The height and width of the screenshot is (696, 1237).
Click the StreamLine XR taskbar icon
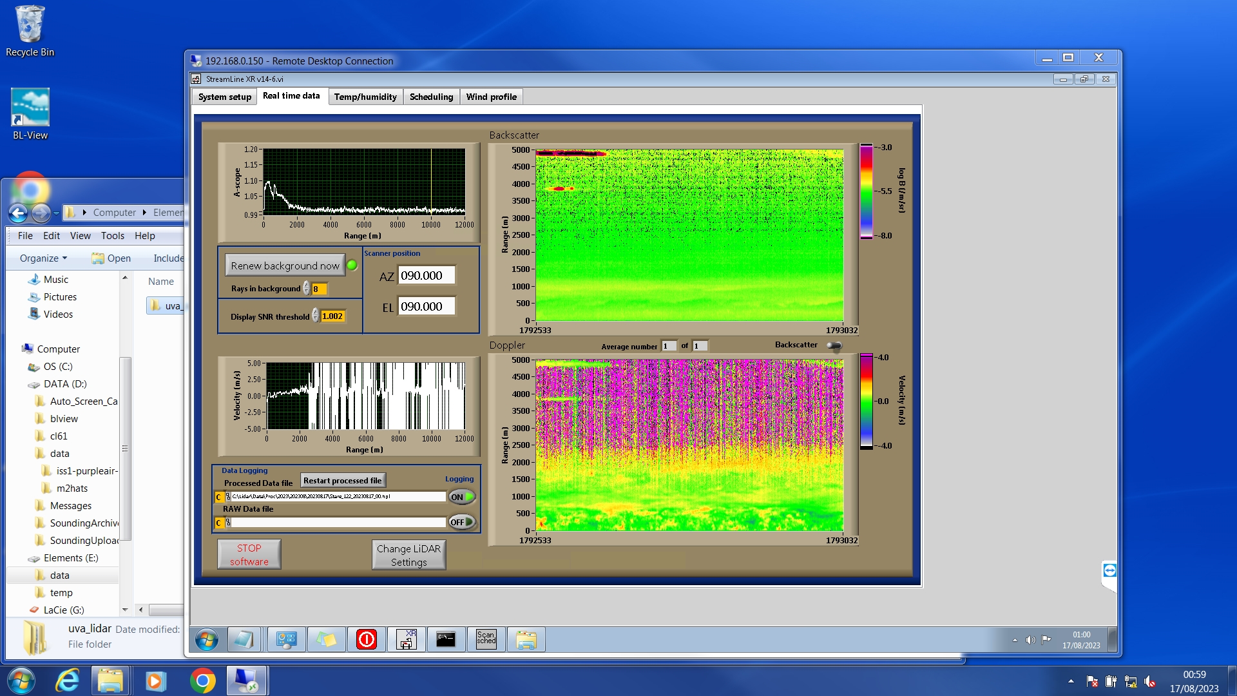406,639
